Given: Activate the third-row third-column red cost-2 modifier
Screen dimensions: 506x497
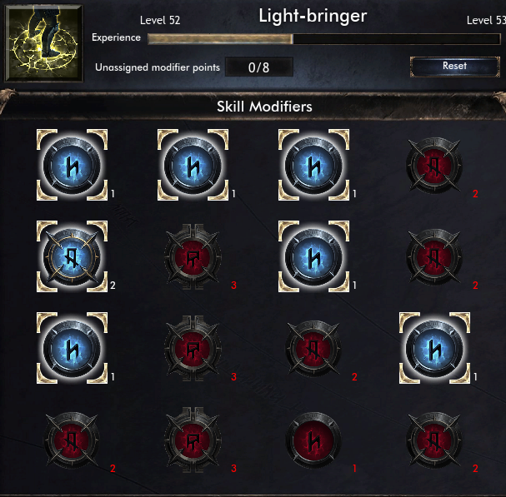Looking at the screenshot, I should (x=313, y=349).
